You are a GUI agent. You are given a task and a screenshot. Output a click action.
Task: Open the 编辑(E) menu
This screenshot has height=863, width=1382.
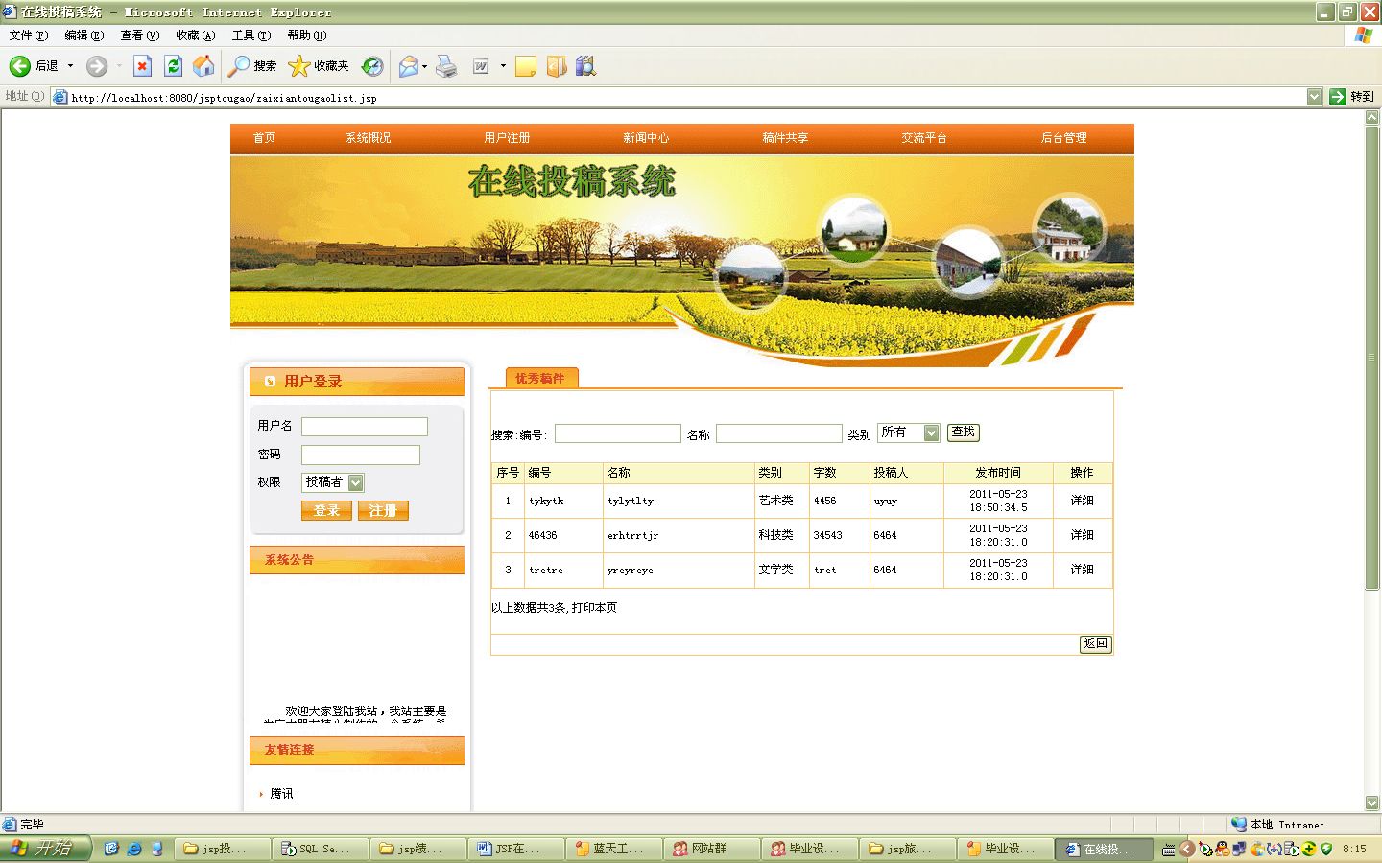click(x=84, y=35)
